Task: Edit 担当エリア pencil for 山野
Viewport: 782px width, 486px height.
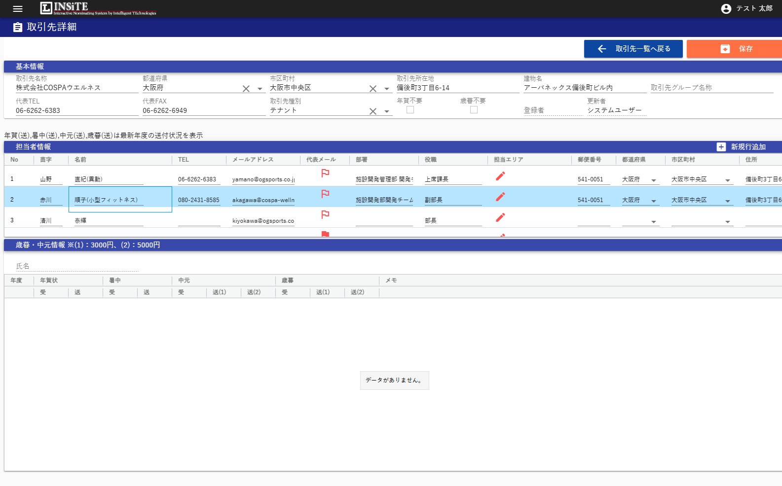Action: (x=500, y=176)
